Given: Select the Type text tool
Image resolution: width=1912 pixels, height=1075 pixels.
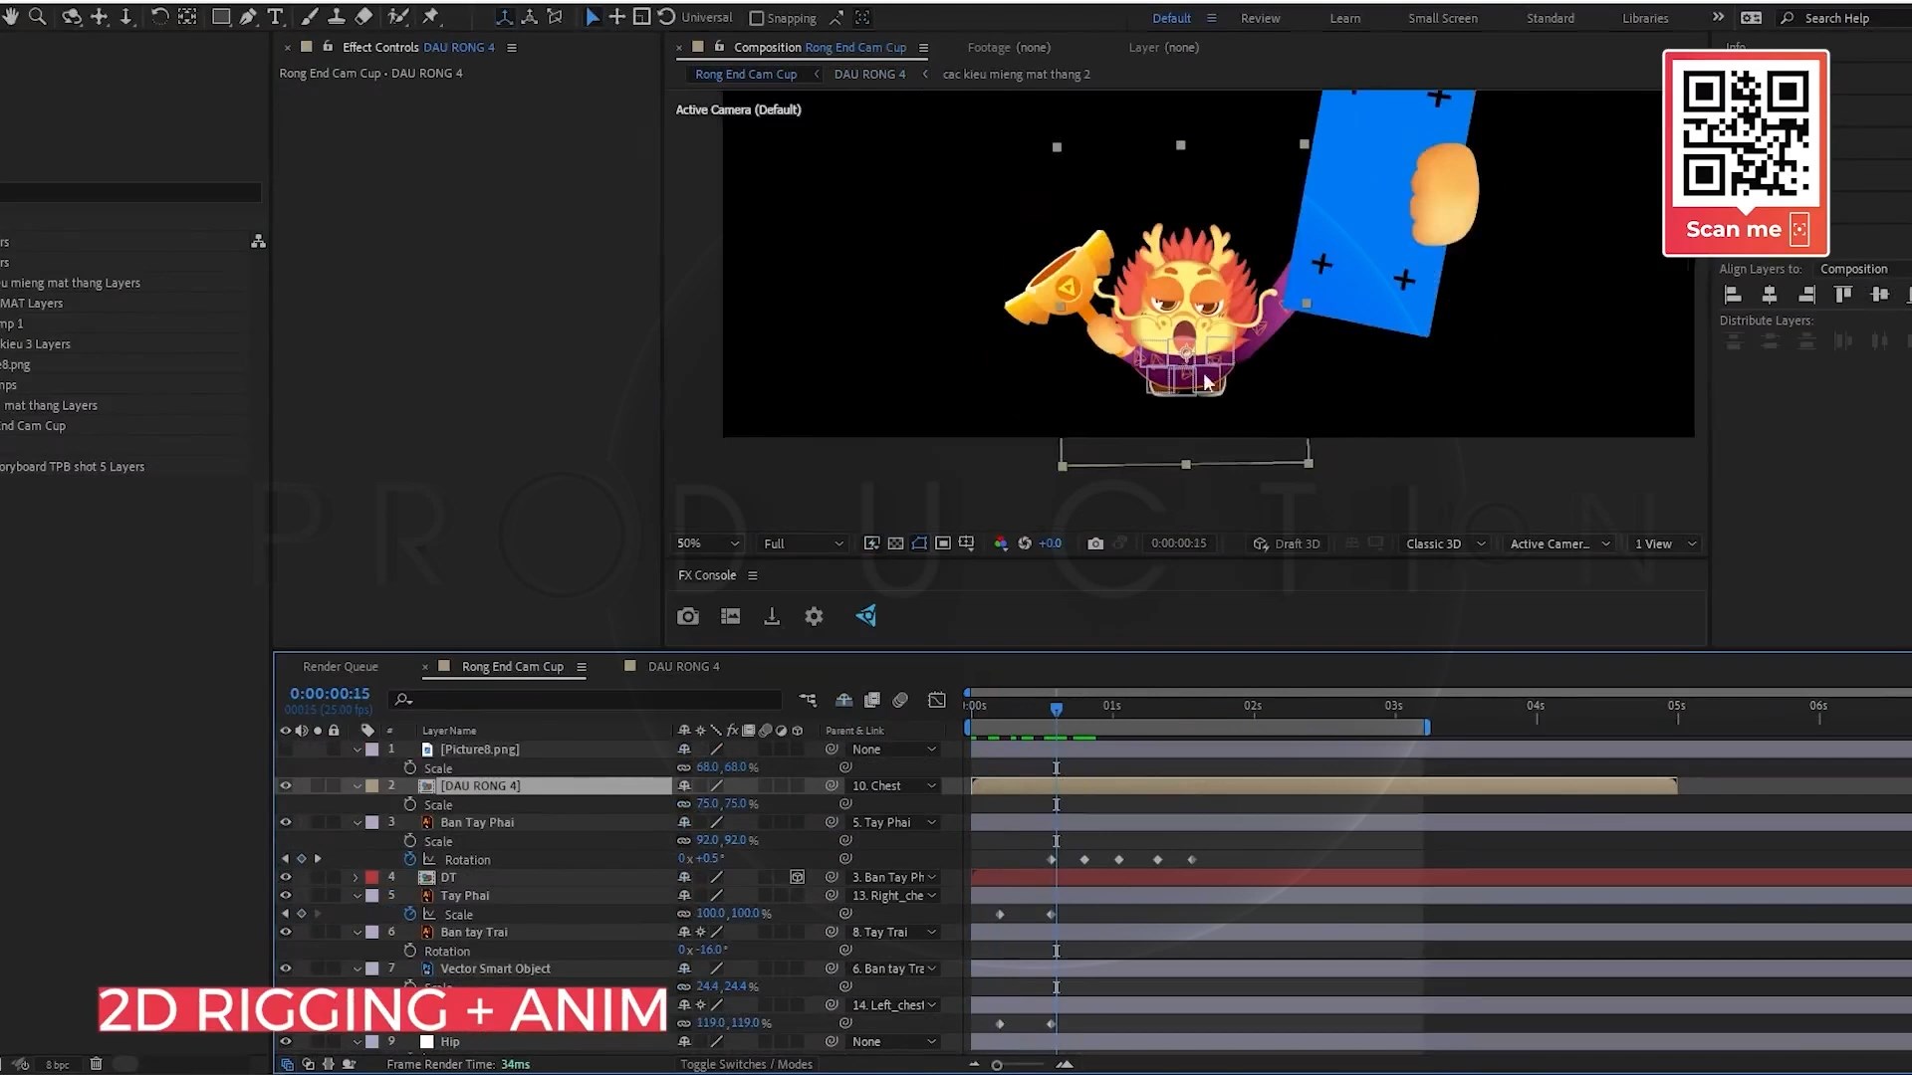Looking at the screenshot, I should point(276,17).
